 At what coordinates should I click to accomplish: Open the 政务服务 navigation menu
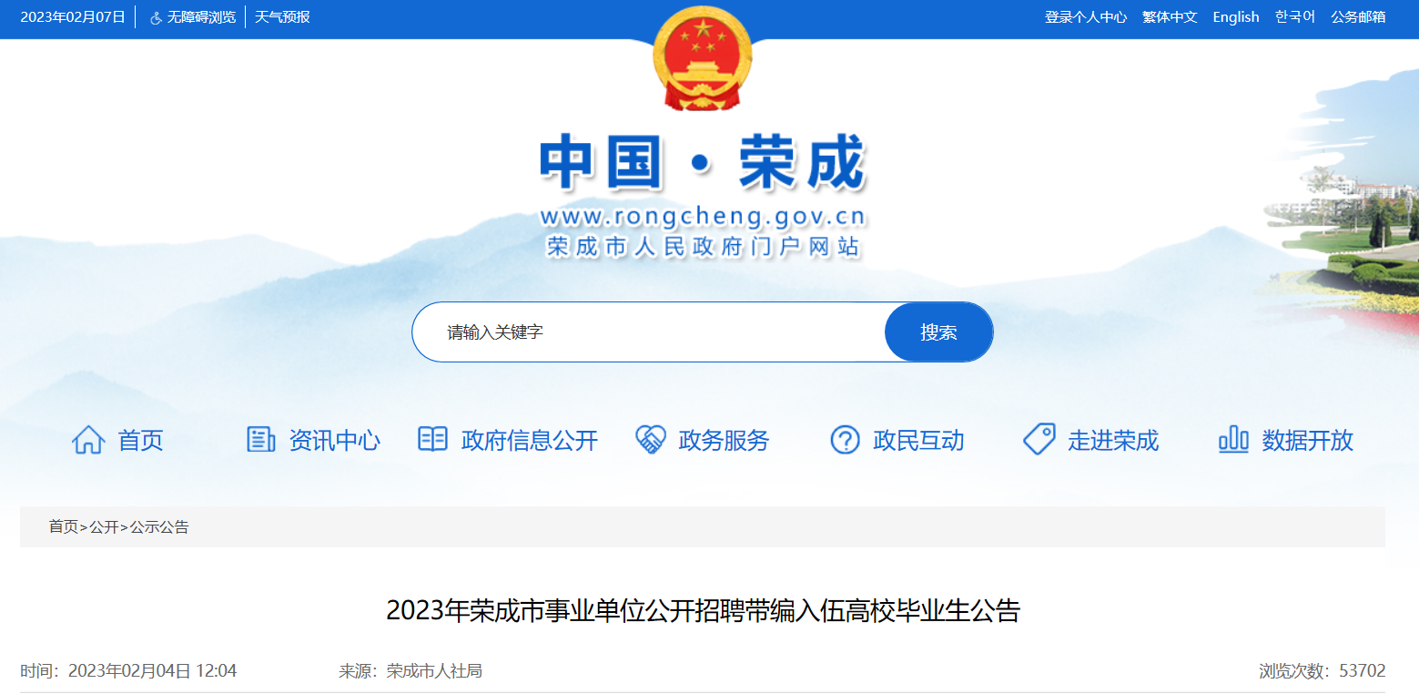pyautogui.click(x=724, y=441)
